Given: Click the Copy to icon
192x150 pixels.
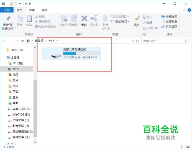Looking at the screenshot, I should click(x=74, y=19).
